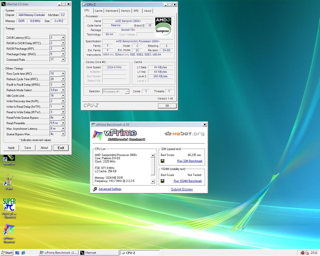320x256 pixels.
Task: Click OK in the CPU-Z window
Action: (x=167, y=106)
